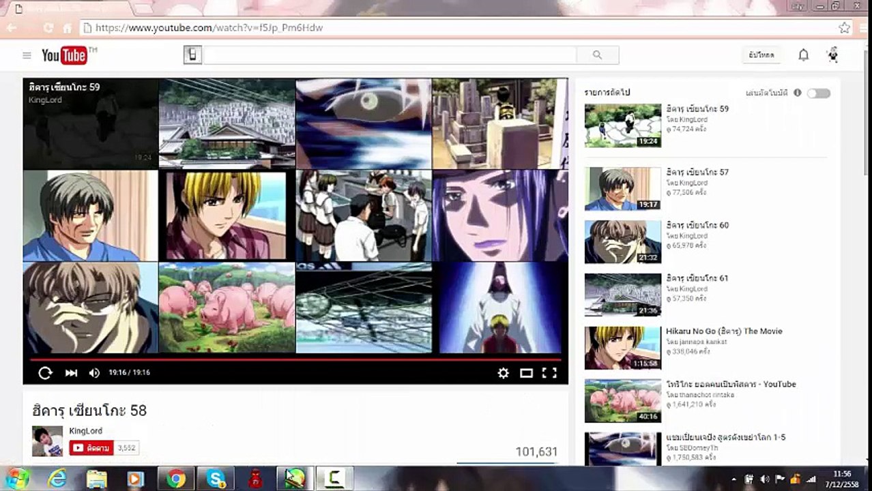The width and height of the screenshot is (872, 491).
Task: Enter fullscreen on the video player
Action: coord(549,373)
